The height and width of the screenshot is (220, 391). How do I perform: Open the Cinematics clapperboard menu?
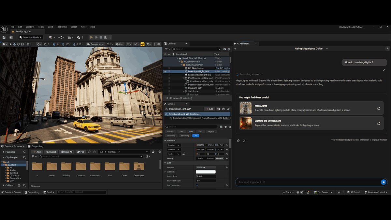coord(69,37)
